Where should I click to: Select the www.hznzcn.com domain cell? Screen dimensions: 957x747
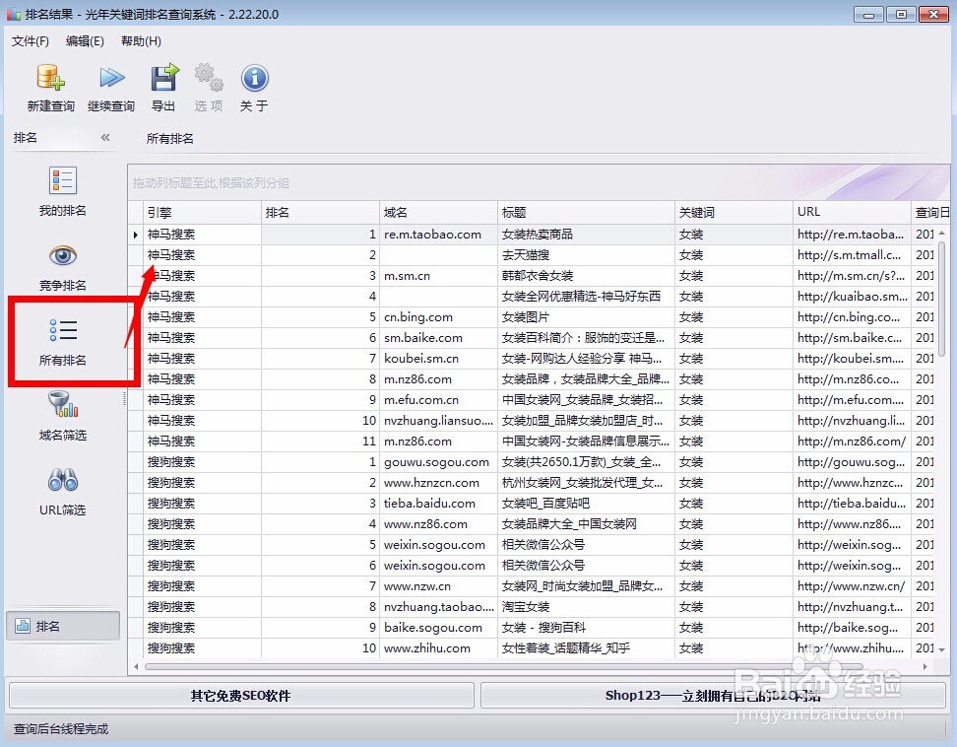pyautogui.click(x=438, y=483)
